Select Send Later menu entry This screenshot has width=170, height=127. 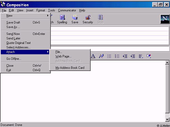pyautogui.click(x=25, y=38)
